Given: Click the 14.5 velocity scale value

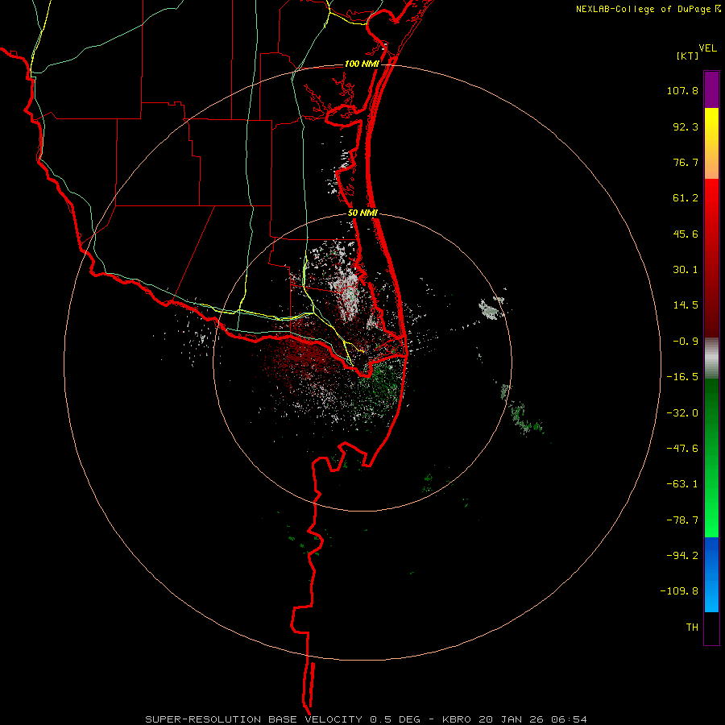Looking at the screenshot, I should point(686,305).
